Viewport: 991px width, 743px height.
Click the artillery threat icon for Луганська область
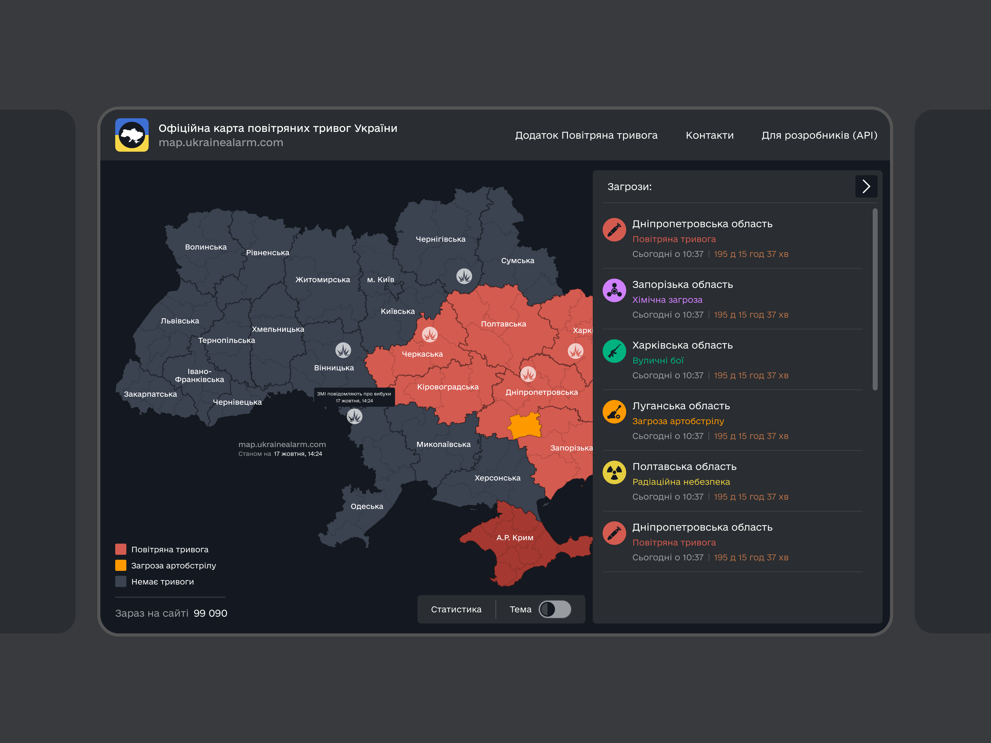click(614, 411)
